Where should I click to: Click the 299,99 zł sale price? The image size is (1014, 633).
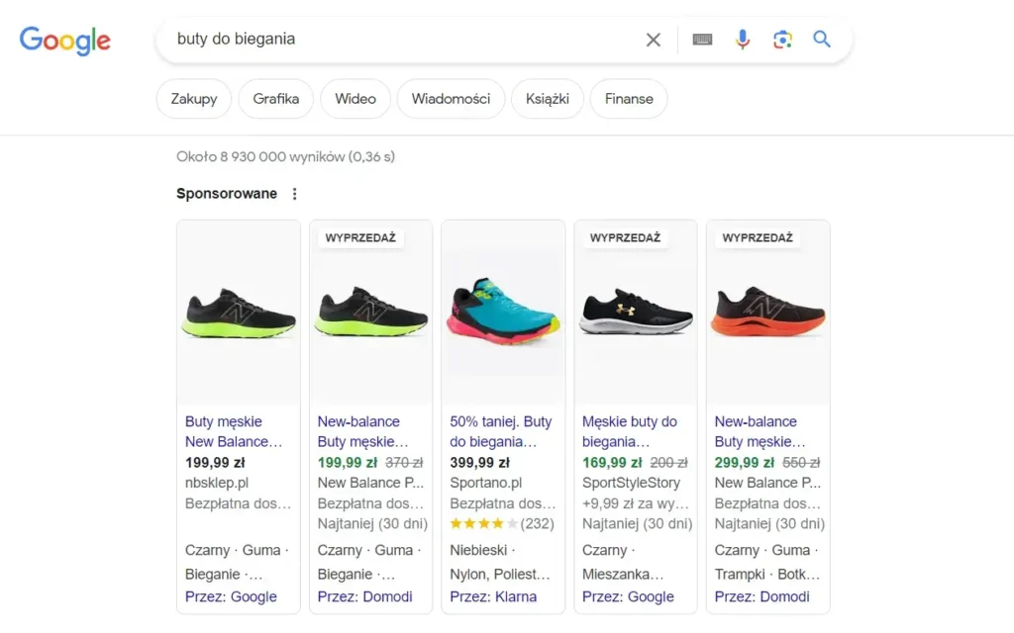[745, 463]
